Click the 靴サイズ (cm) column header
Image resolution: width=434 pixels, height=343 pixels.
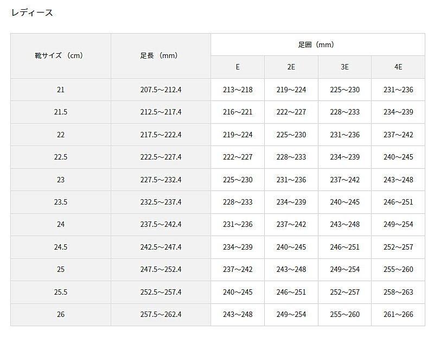pos(60,55)
